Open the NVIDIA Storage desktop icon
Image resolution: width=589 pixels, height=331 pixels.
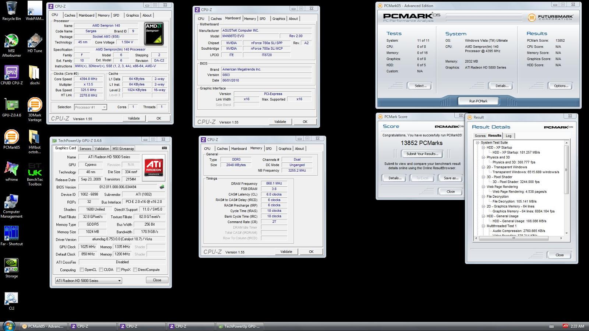[11, 268]
